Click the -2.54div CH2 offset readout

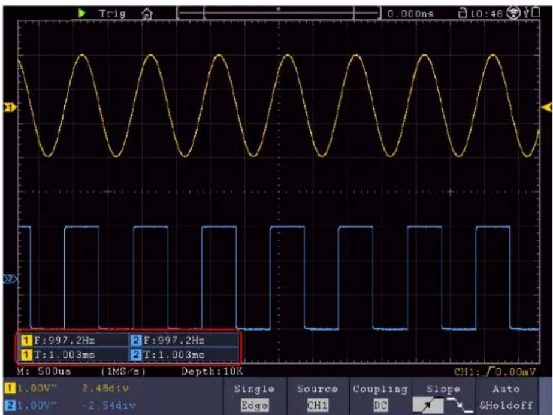108,405
